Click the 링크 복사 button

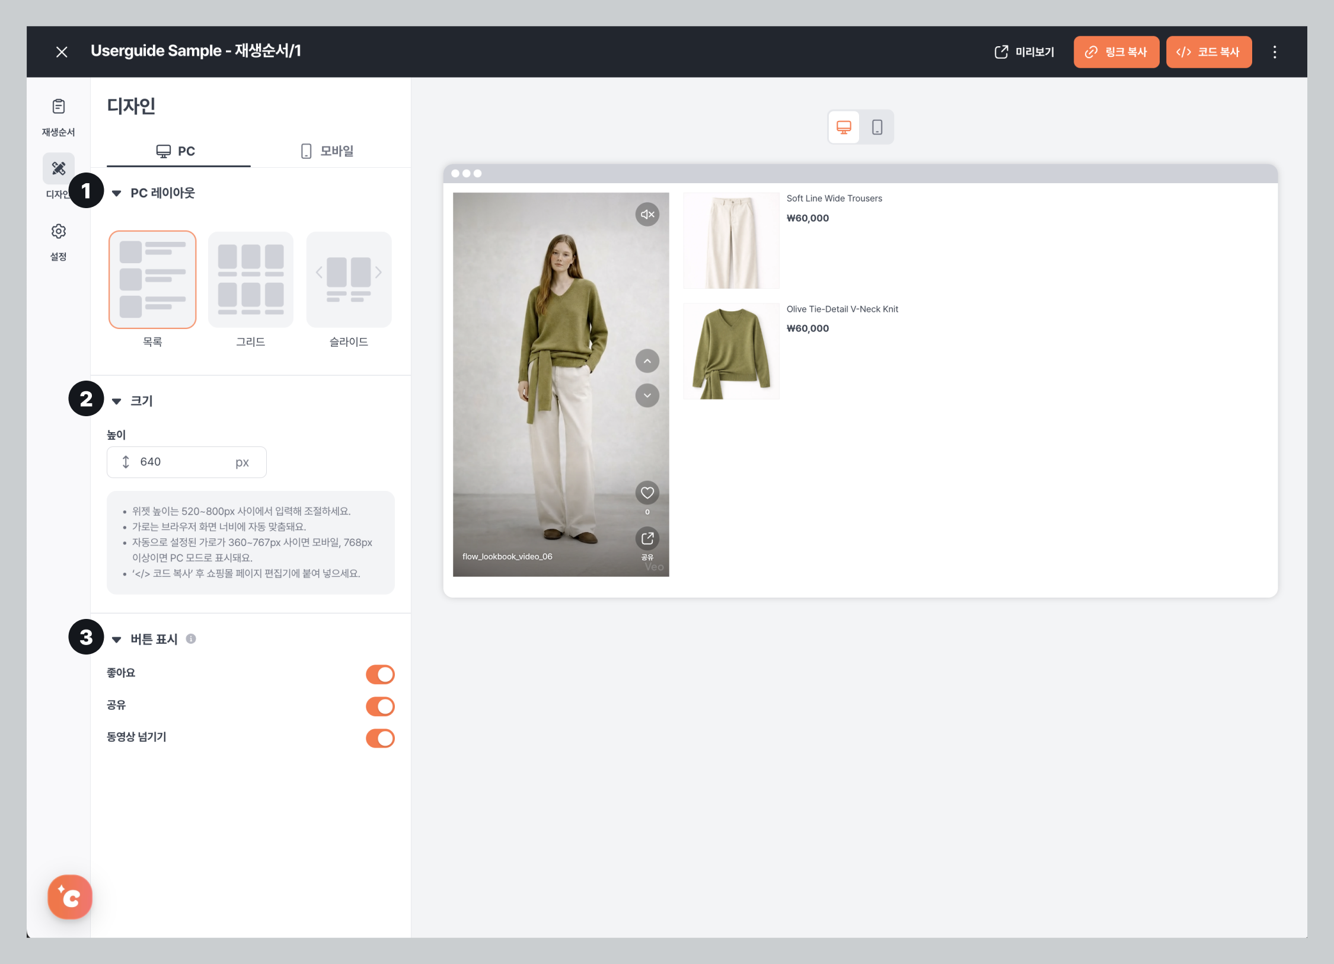click(x=1116, y=52)
